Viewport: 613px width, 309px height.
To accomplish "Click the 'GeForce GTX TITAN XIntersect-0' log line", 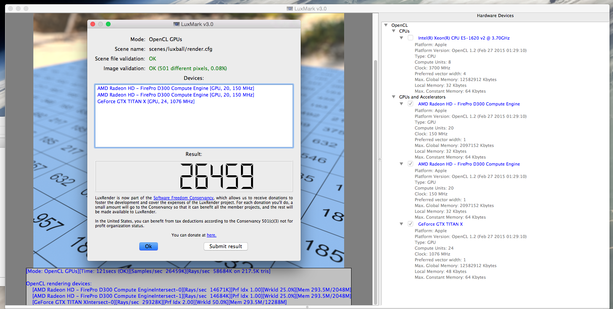I will (159, 302).
